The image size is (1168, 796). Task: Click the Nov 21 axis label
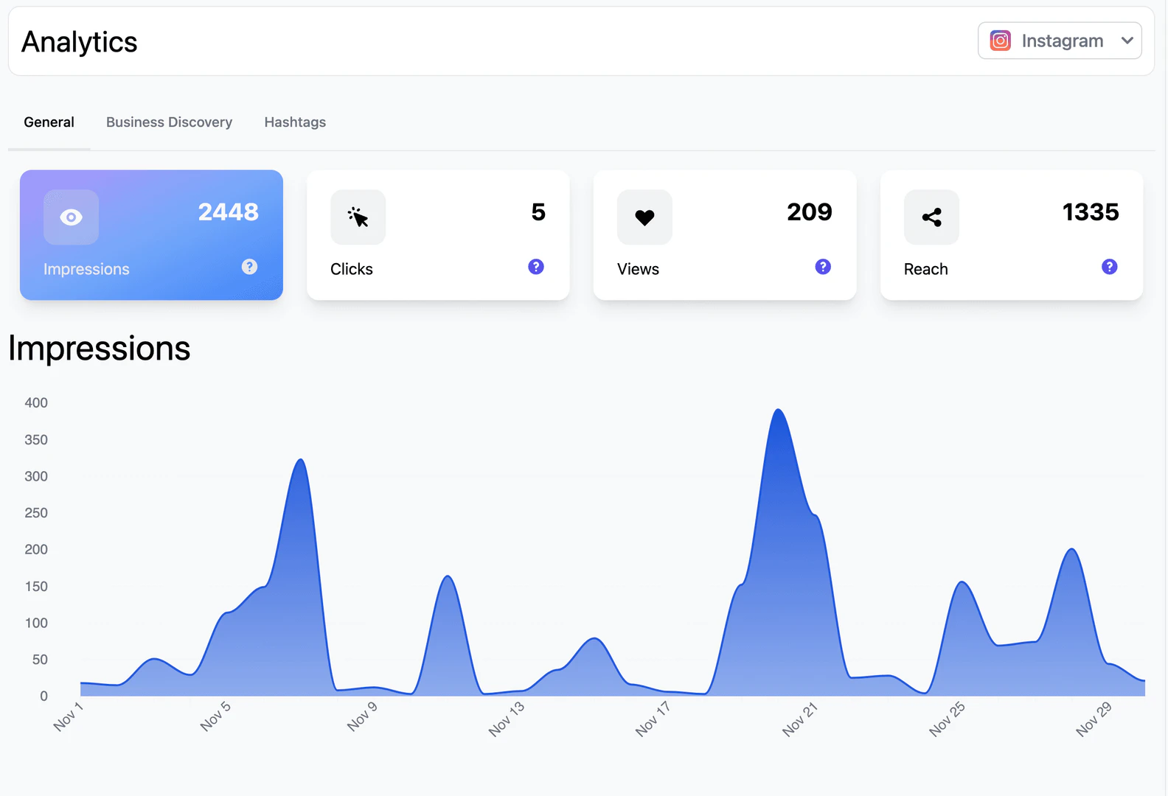pos(800,719)
